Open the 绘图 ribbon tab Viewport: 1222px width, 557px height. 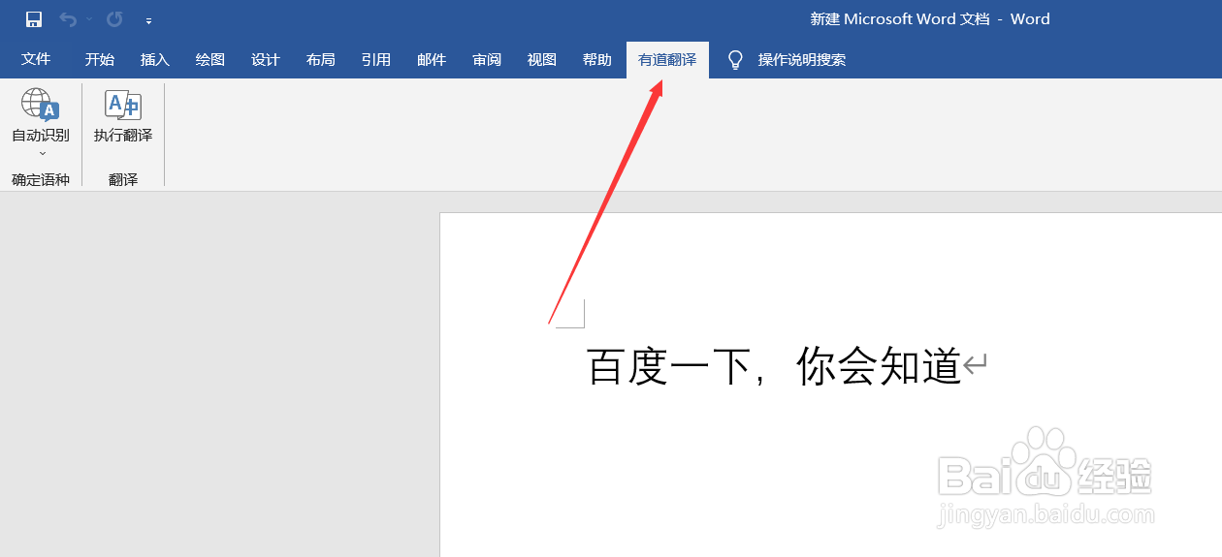pos(209,59)
